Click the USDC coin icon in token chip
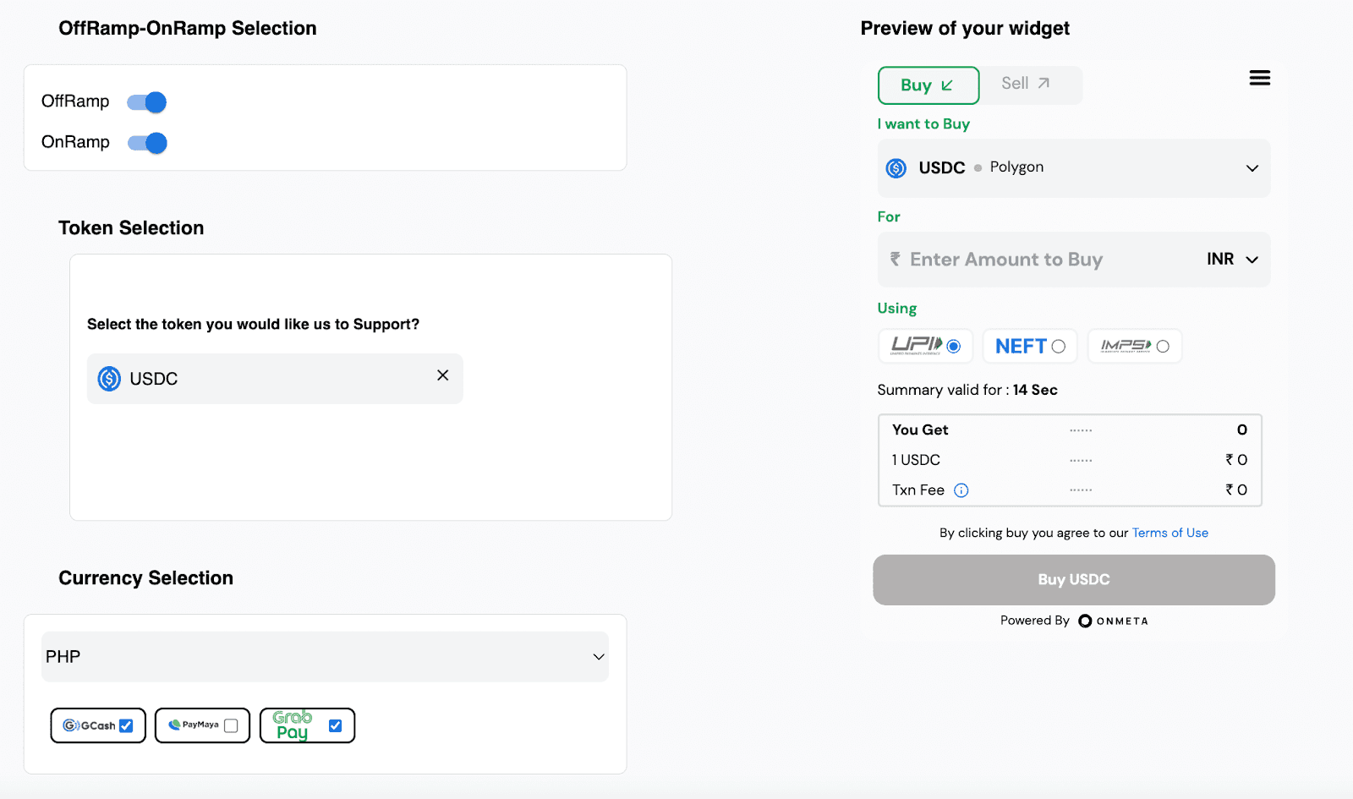Image resolution: width=1353 pixels, height=799 pixels. pos(109,379)
